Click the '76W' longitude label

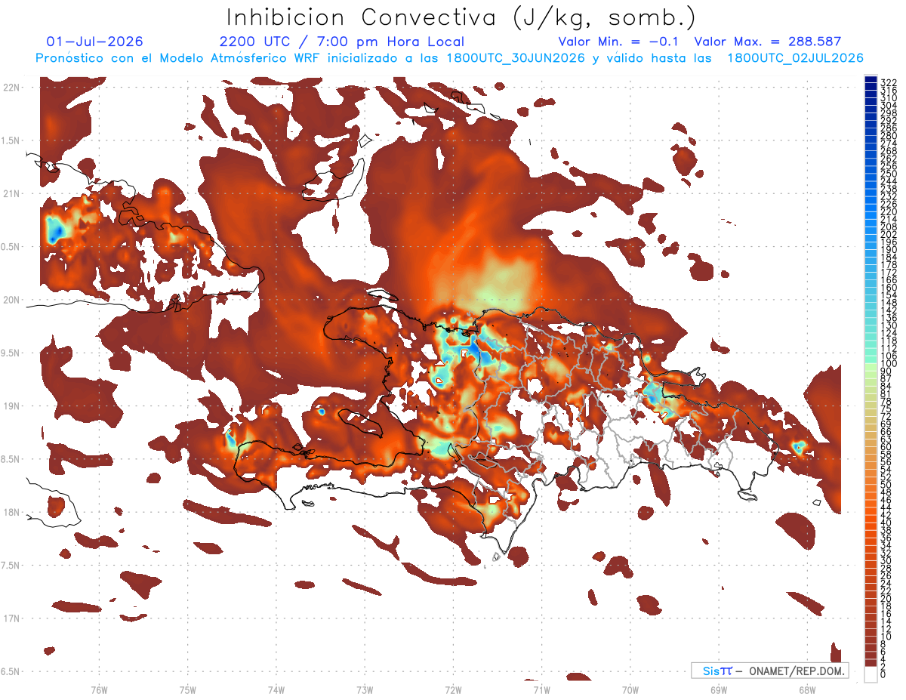(99, 689)
